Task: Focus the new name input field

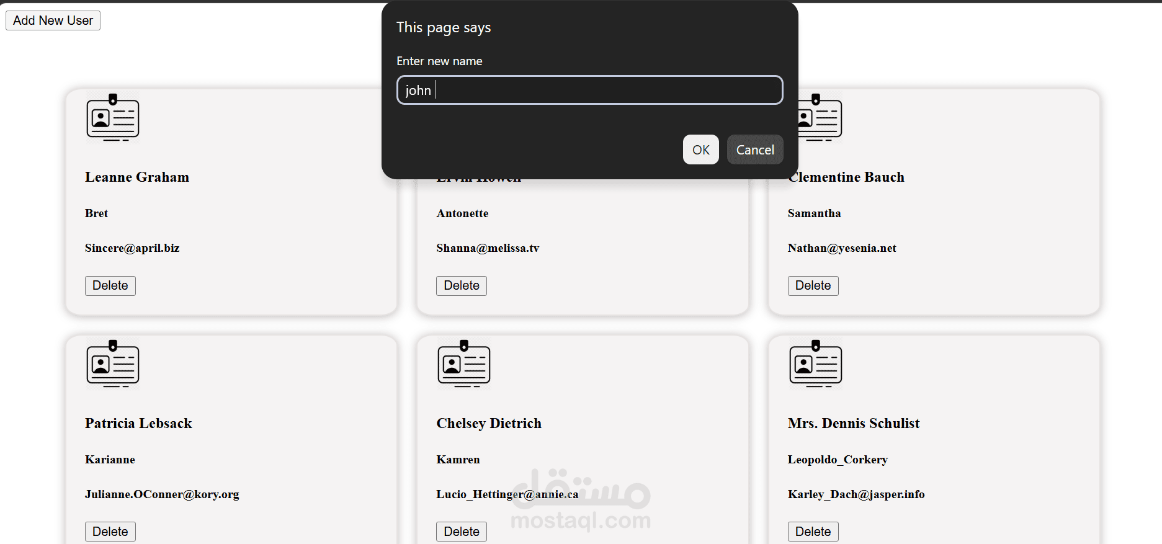Action: 589,90
